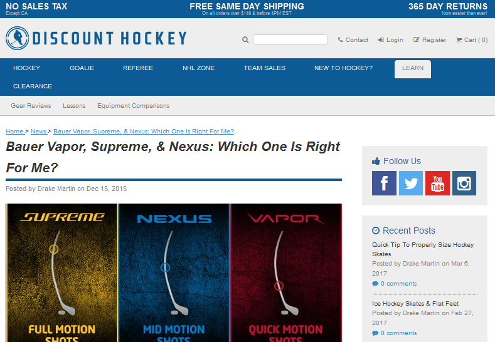Click the Login link with arrow icon
The height and width of the screenshot is (342, 495).
391,39
